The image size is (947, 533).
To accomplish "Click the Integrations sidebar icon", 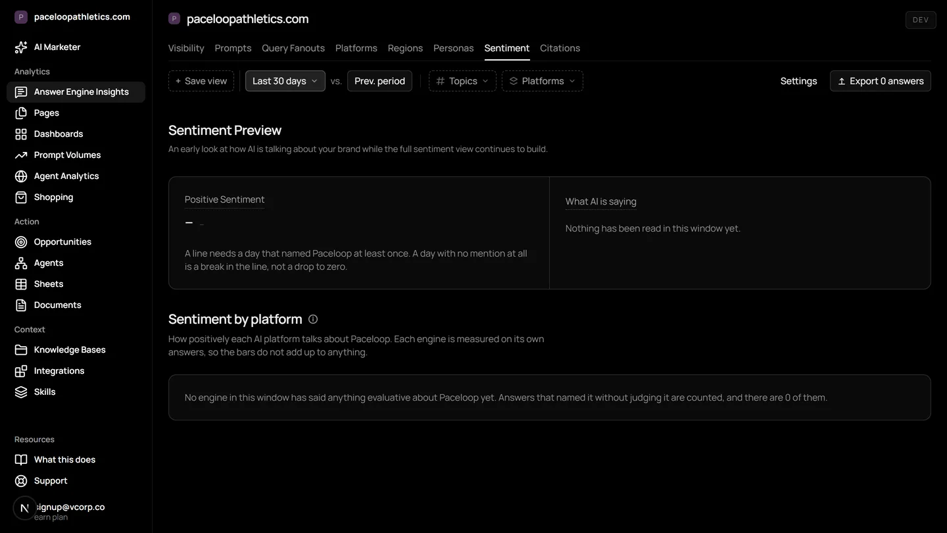I will pyautogui.click(x=21, y=371).
